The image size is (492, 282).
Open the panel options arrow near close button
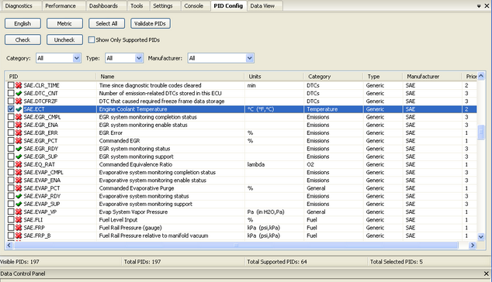tap(479, 6)
